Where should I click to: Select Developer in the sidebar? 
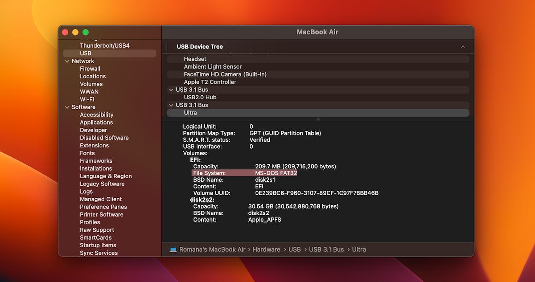(94, 130)
